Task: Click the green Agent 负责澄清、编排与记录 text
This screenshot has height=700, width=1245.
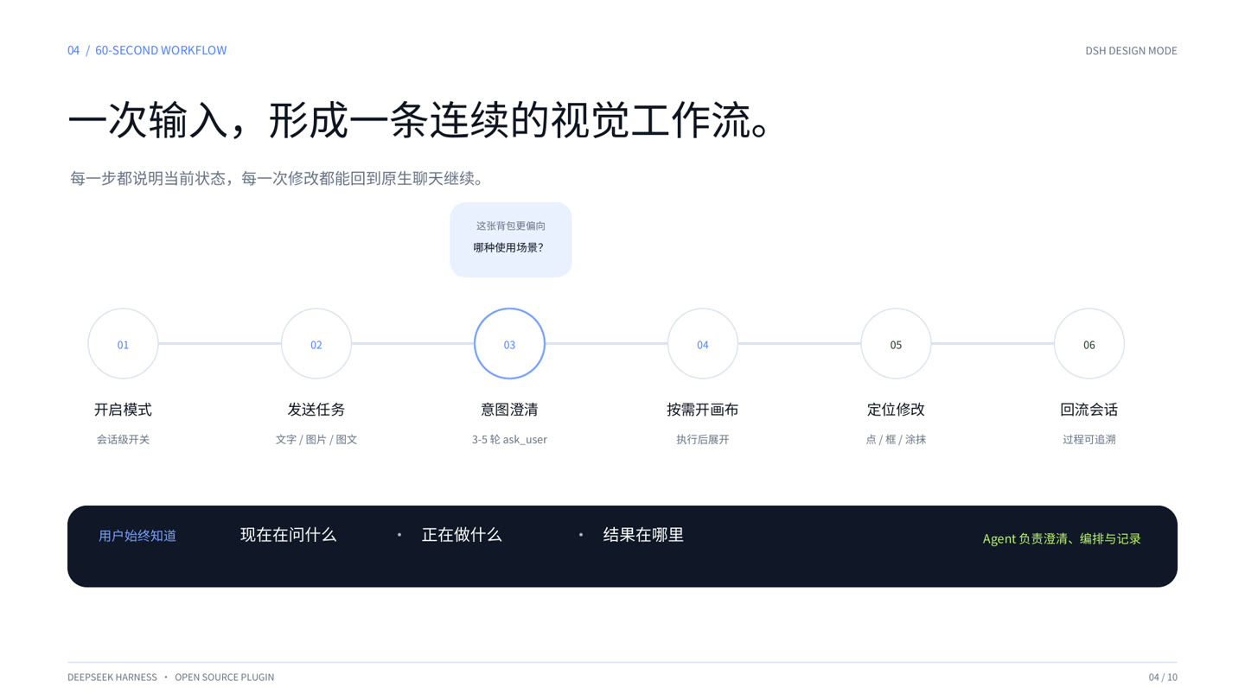Action: coord(1062,538)
